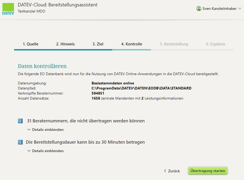Image resolution: width=244 pixels, height=180 pixels.
Task: Go to step 1. Quelle
Action: tap(31, 44)
